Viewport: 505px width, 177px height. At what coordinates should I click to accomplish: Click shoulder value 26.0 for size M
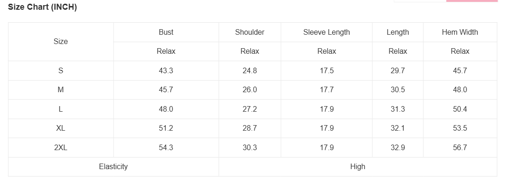coord(249,90)
